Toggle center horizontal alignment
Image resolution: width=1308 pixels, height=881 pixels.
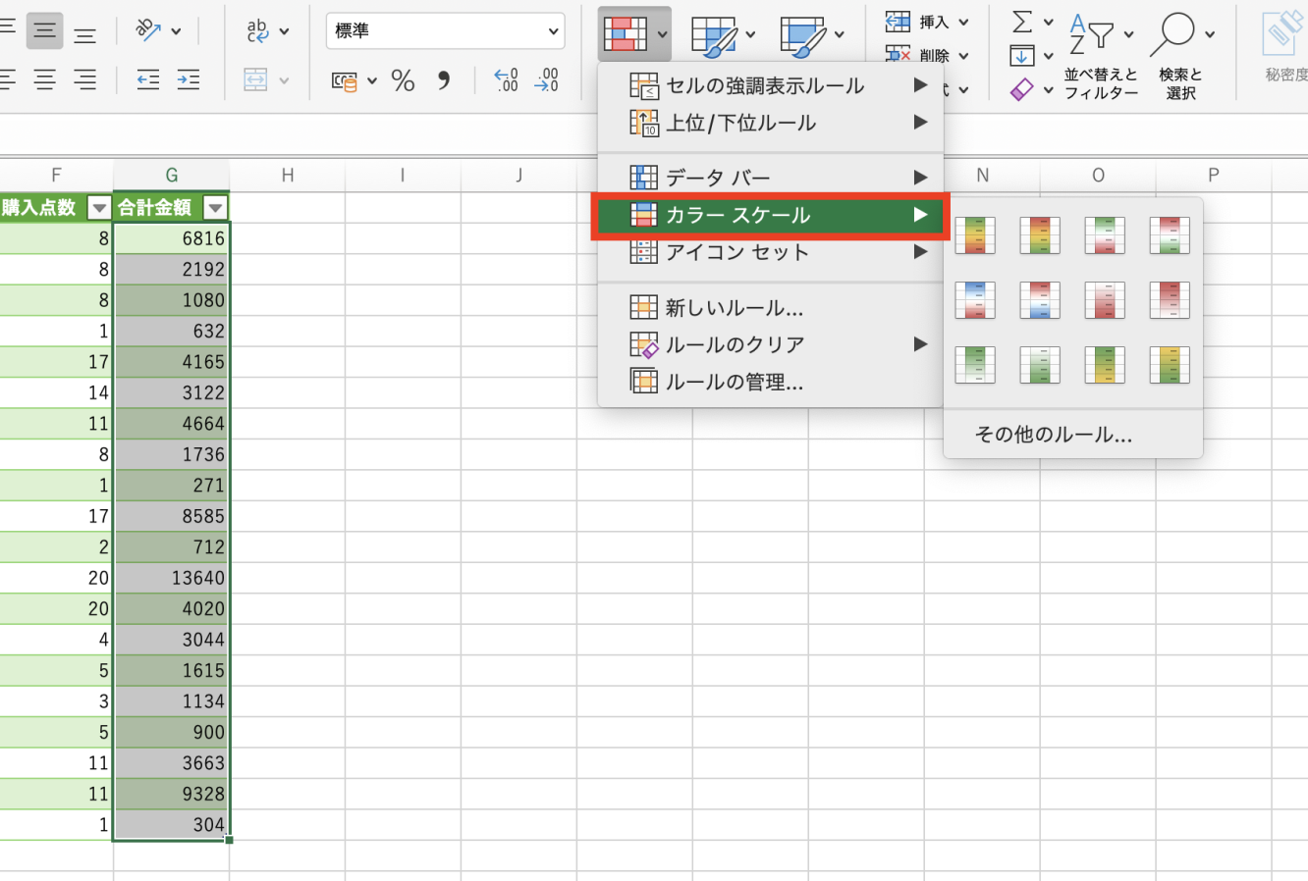coord(45,80)
